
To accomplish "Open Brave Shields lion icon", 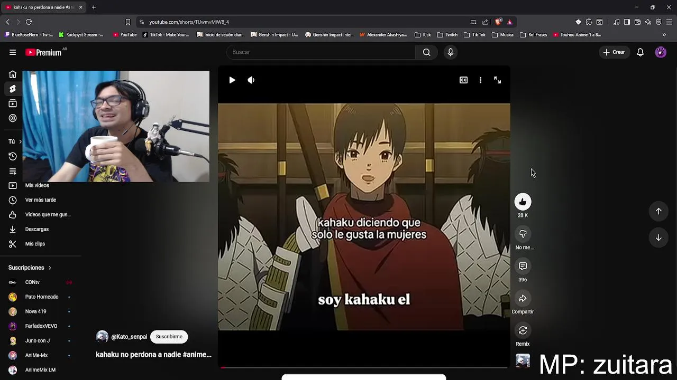I will (498, 22).
